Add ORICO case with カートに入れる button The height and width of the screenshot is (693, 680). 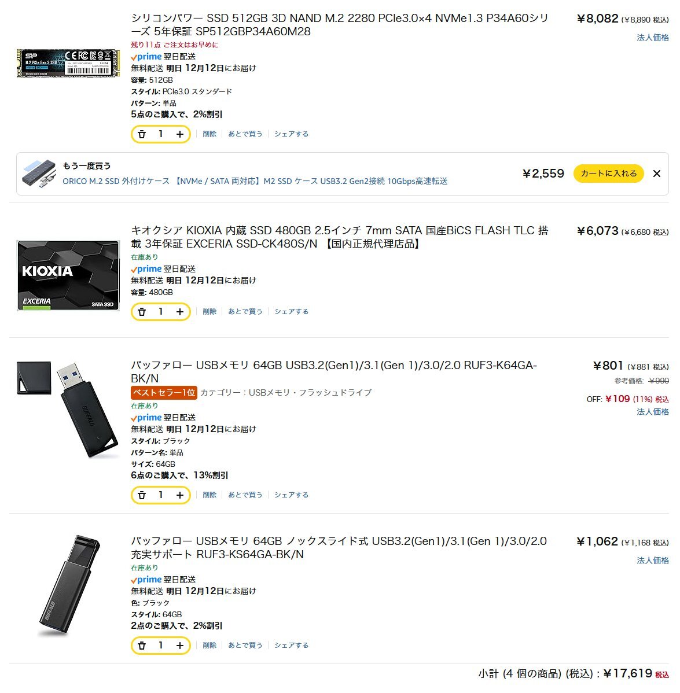pyautogui.click(x=608, y=174)
